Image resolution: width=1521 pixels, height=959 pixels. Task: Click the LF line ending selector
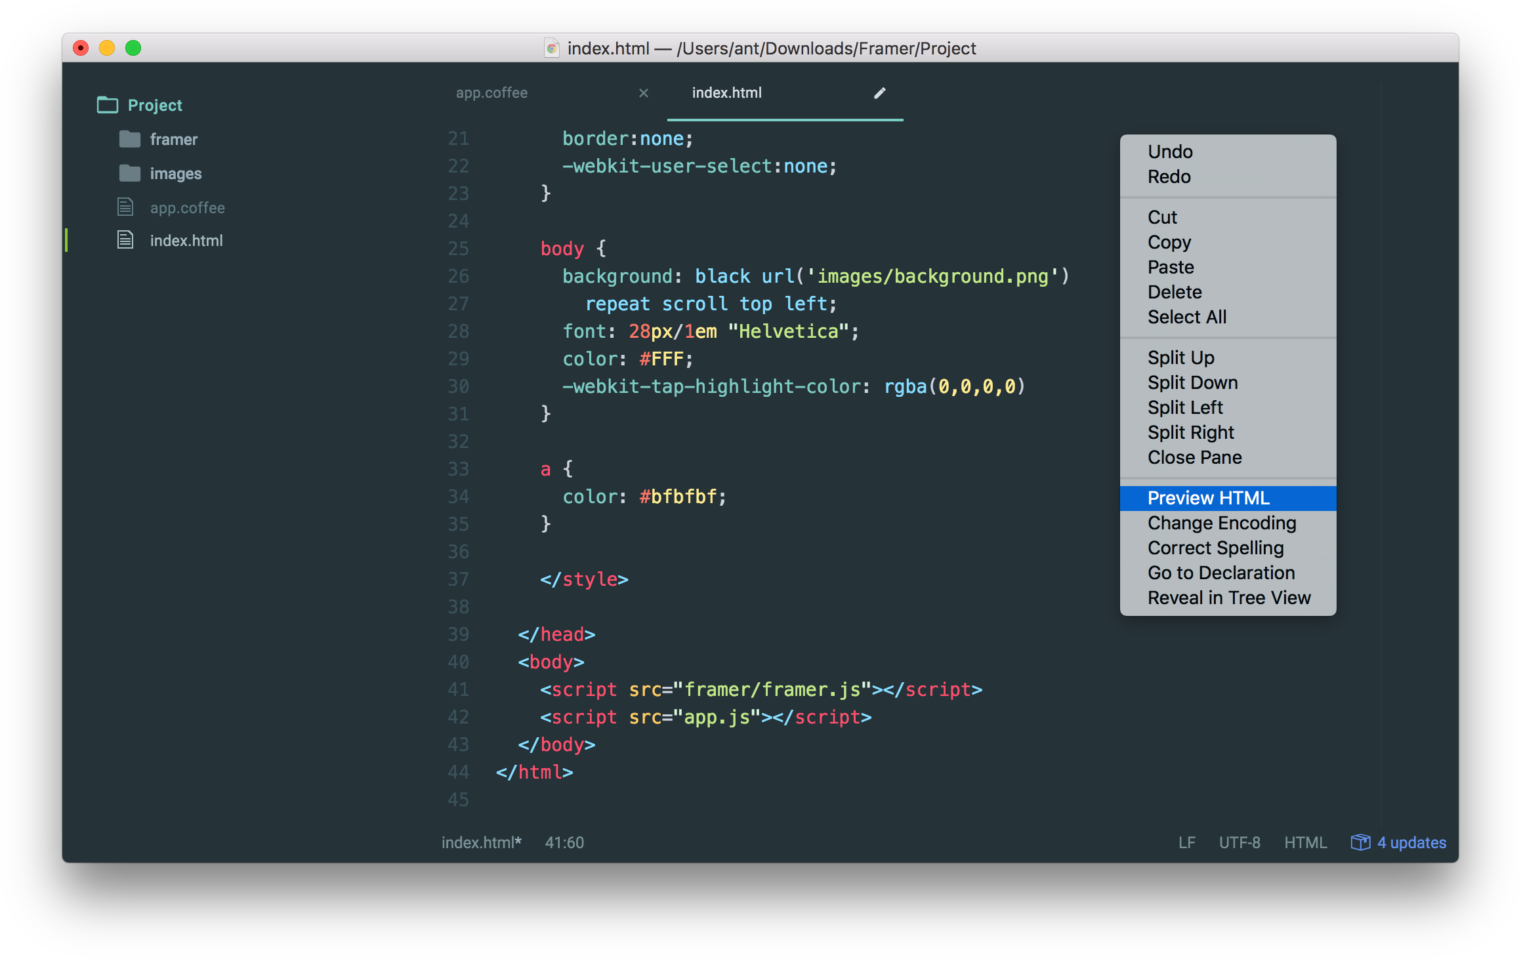coord(1187,842)
